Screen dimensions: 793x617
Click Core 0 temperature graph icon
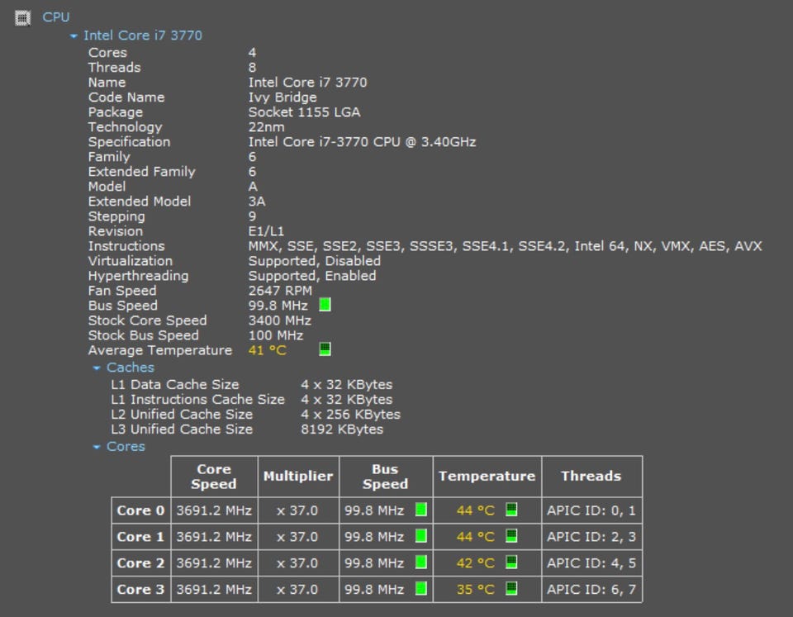tap(511, 510)
